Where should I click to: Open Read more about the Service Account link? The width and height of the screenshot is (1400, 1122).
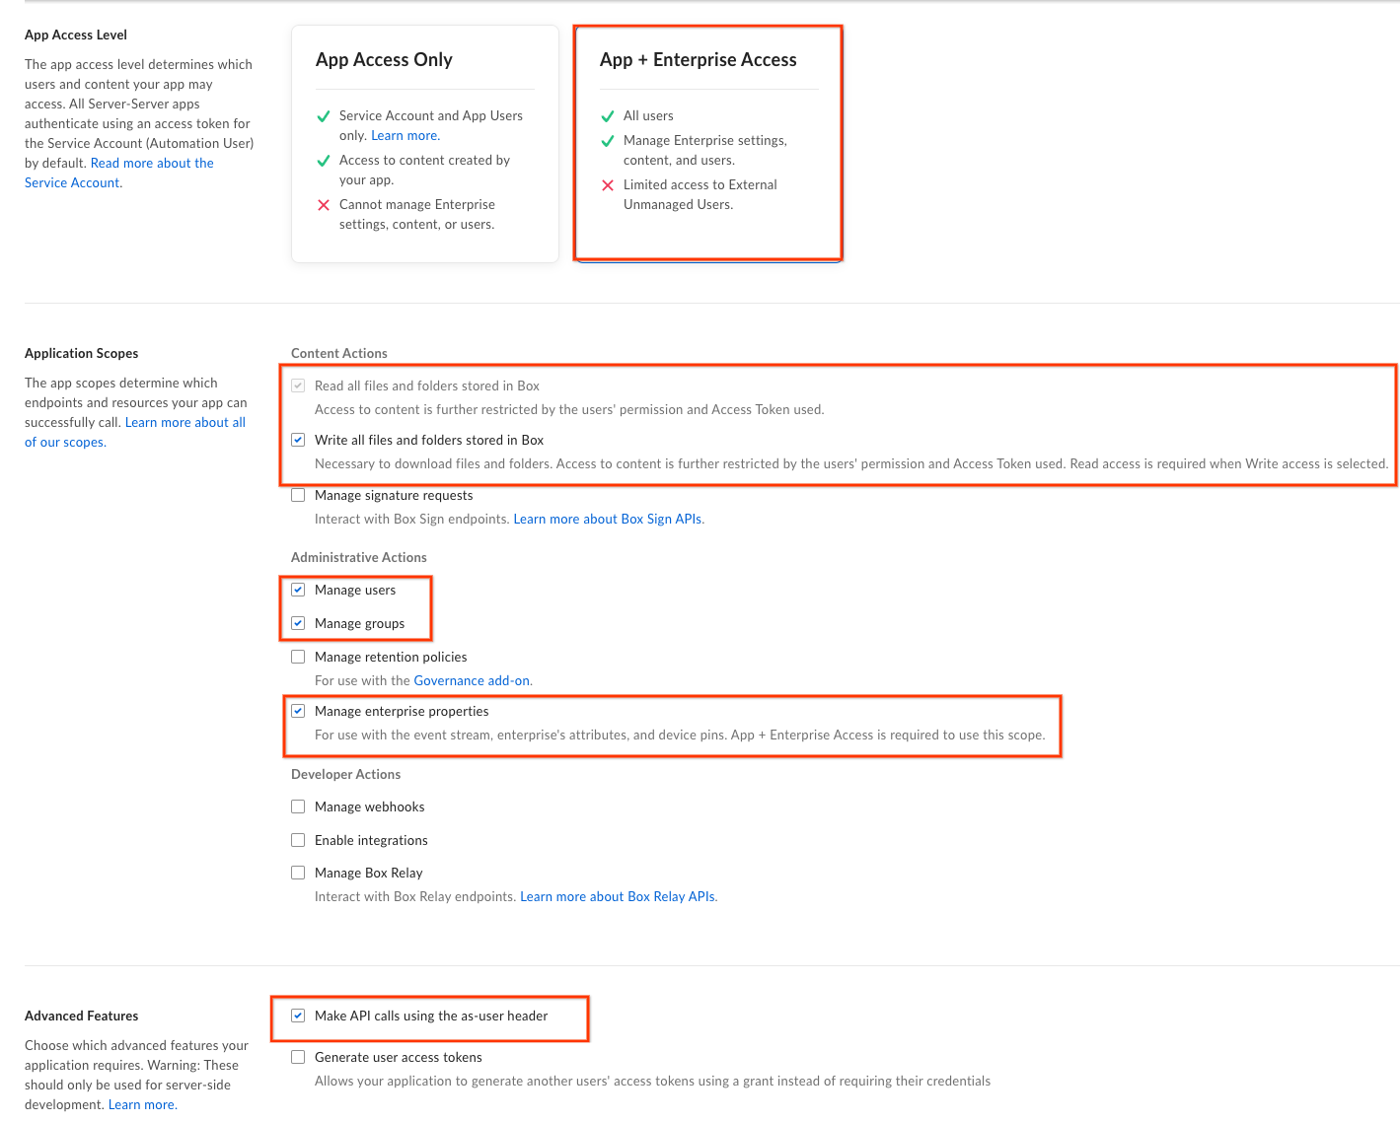pyautogui.click(x=151, y=163)
